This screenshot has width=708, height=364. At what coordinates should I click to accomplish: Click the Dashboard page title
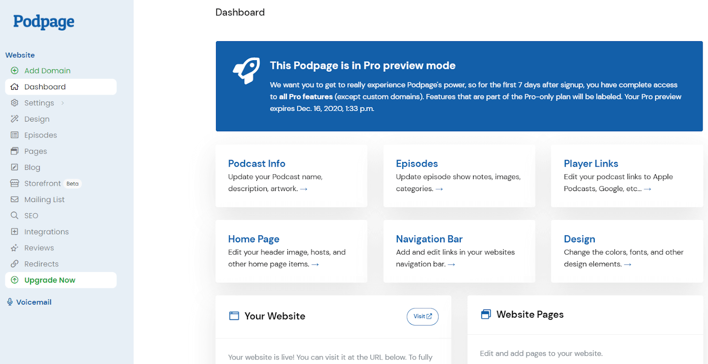click(x=240, y=12)
